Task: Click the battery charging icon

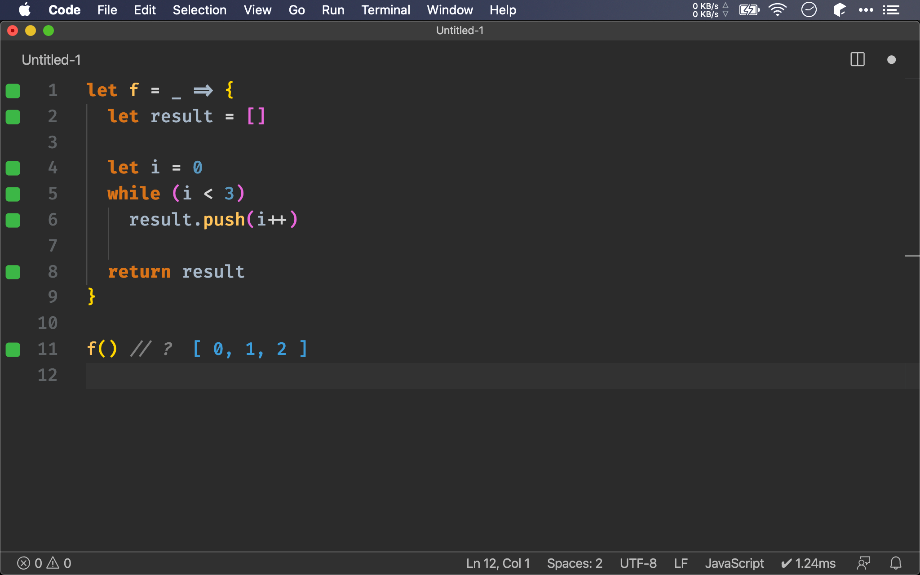Action: 749,10
